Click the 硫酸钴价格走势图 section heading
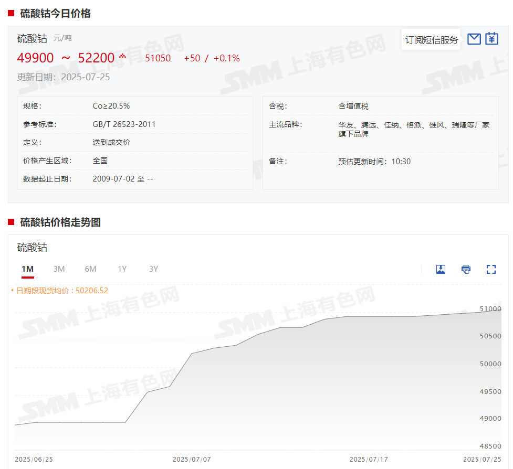 click(x=60, y=222)
